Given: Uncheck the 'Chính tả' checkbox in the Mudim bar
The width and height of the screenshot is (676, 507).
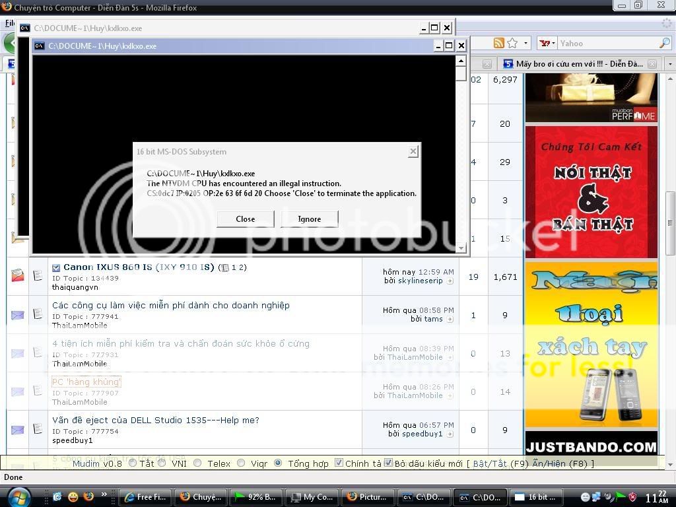Looking at the screenshot, I should tap(338, 463).
